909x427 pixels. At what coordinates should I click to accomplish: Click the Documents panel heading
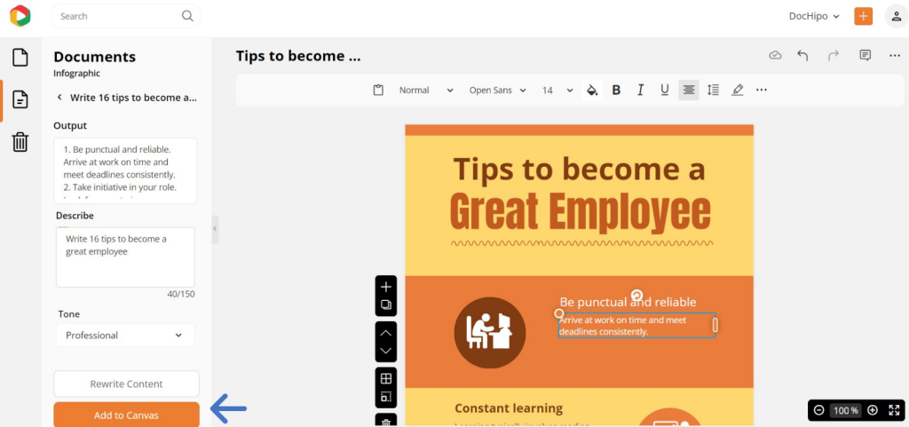click(x=94, y=57)
